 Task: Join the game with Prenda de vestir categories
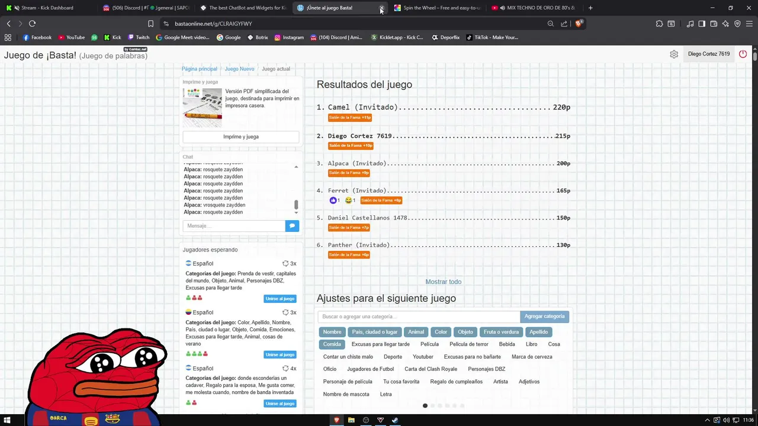tap(280, 299)
